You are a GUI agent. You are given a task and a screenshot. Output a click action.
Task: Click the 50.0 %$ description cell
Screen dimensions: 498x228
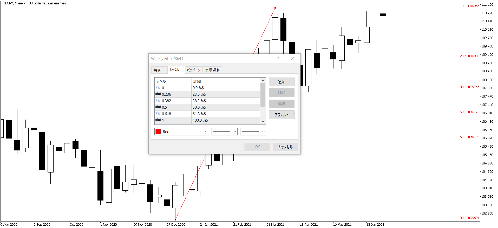[226, 107]
